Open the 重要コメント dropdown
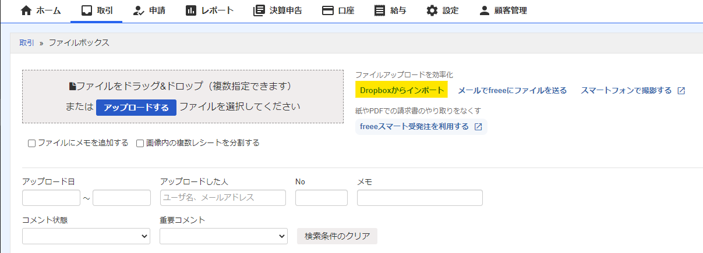The width and height of the screenshot is (703, 253). 224,236
